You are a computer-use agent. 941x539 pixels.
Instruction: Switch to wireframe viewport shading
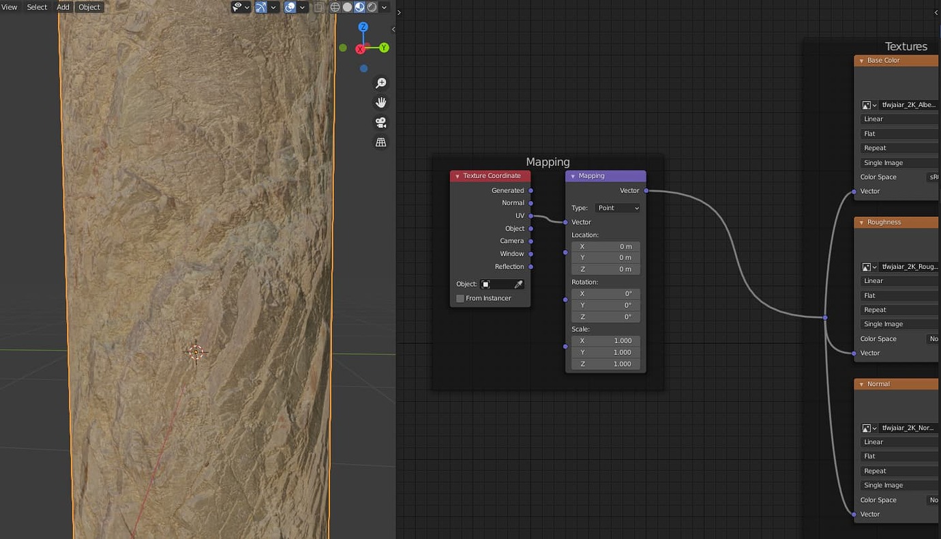coord(335,7)
